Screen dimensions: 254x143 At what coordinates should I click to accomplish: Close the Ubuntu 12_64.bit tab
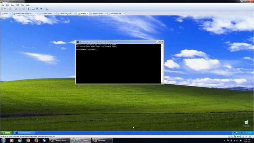pyautogui.click(x=75, y=14)
